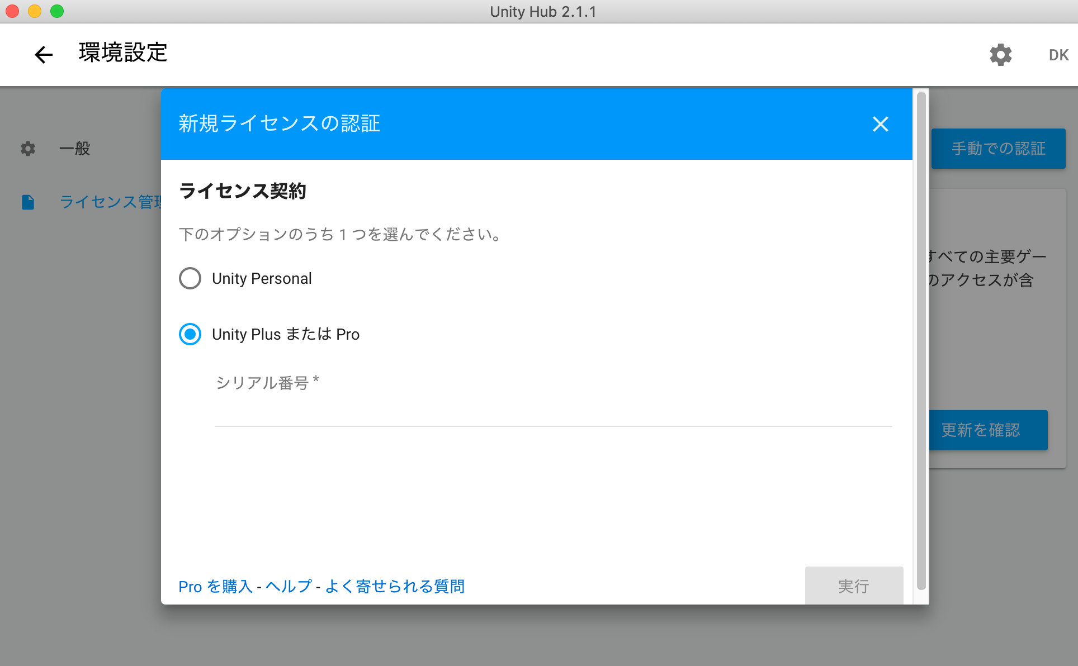This screenshot has height=666, width=1078.
Task: Click the document icon beside ライセンス管理
Action: click(27, 202)
